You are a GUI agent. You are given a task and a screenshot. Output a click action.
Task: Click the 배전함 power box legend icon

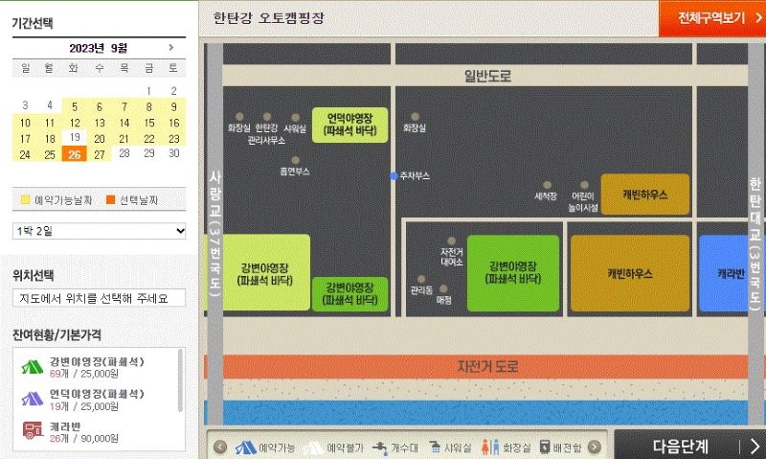click(x=545, y=447)
